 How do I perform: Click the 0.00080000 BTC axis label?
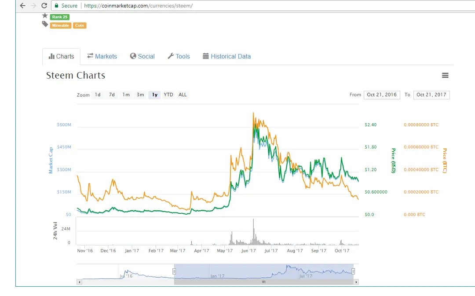(x=421, y=124)
